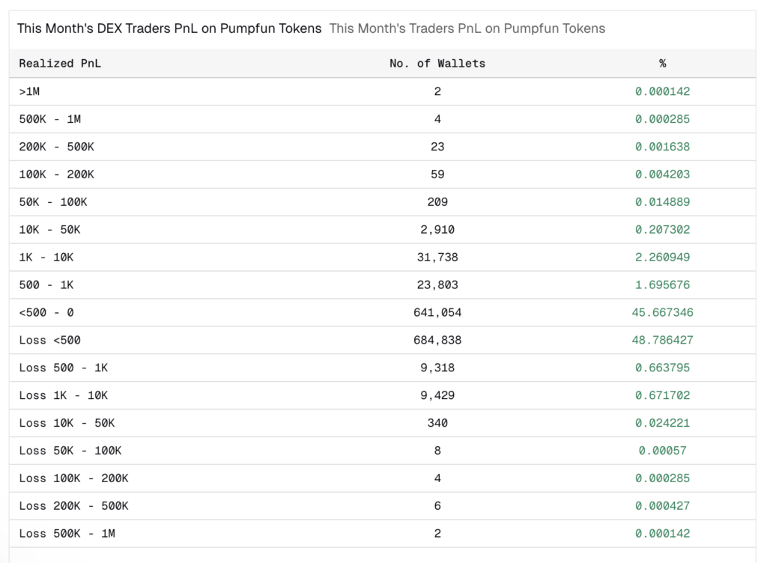The width and height of the screenshot is (767, 563).
Task: Select the 31,738 wallets cell
Action: click(437, 258)
